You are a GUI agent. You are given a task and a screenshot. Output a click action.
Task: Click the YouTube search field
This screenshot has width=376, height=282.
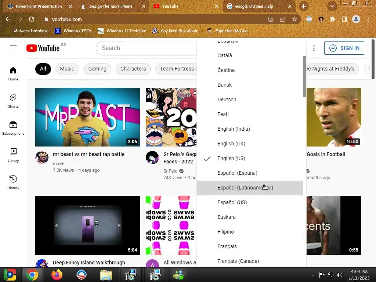coord(146,48)
